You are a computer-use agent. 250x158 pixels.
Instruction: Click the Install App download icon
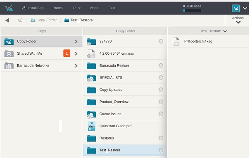(24, 8)
